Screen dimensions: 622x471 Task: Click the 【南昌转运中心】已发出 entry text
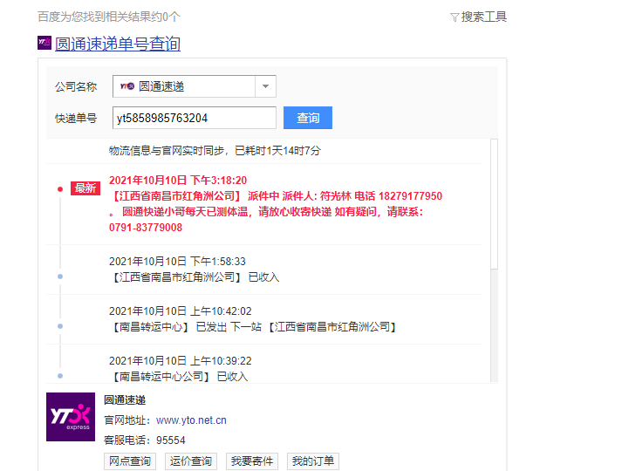(255, 327)
